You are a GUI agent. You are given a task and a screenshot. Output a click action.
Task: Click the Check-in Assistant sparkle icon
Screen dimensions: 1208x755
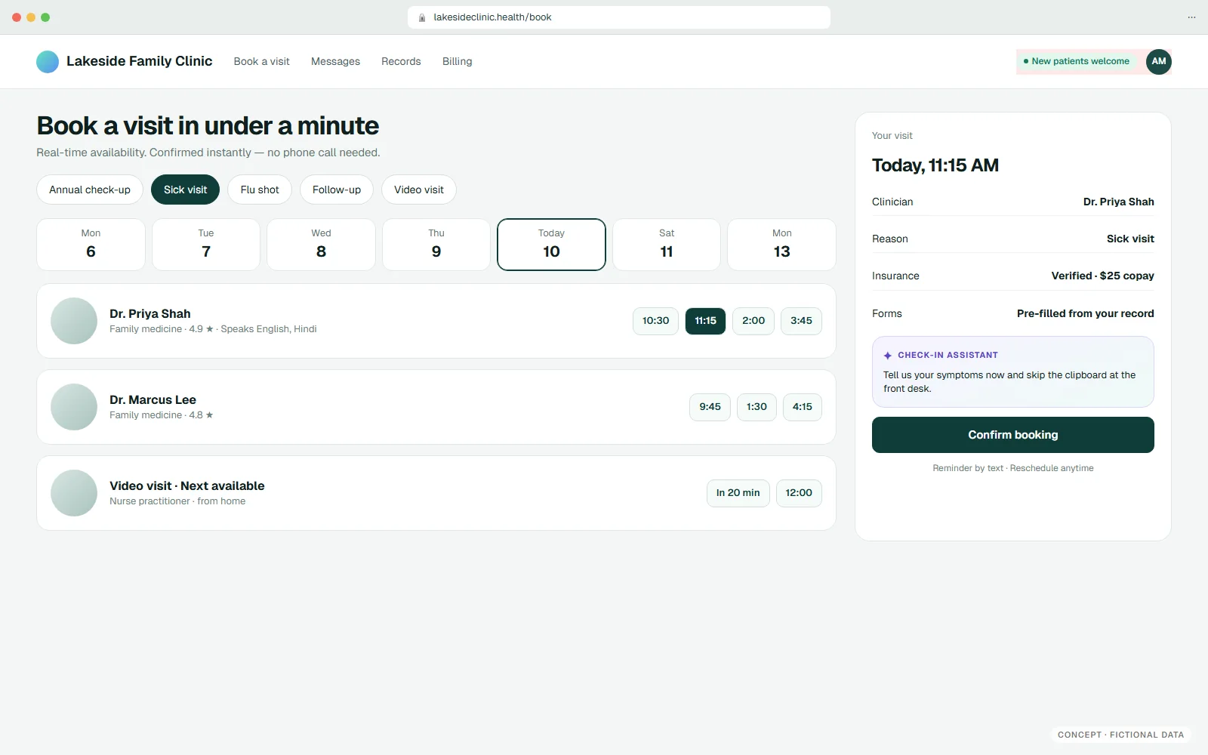tap(888, 355)
